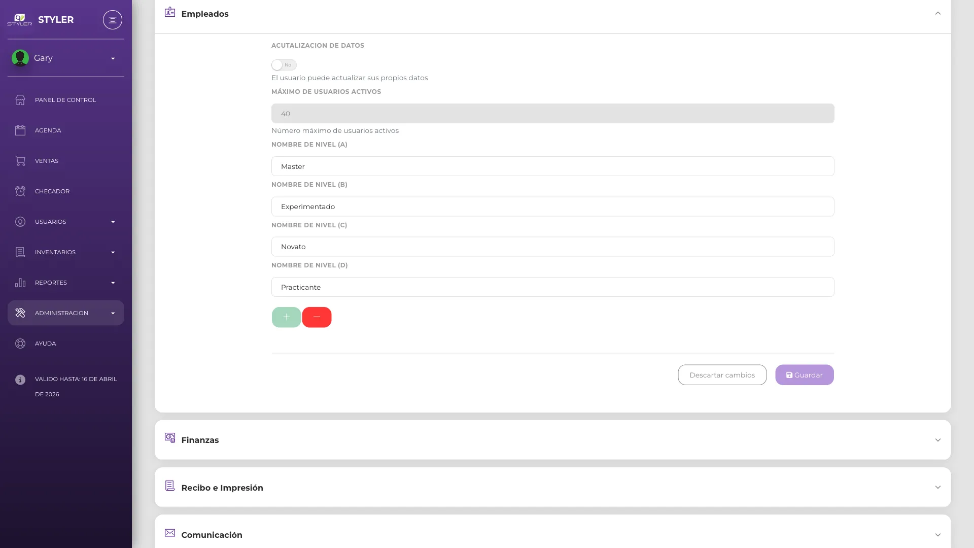The image size is (974, 548).
Task: Collapse the sidebar with the hamburger button
Action: coord(113,20)
